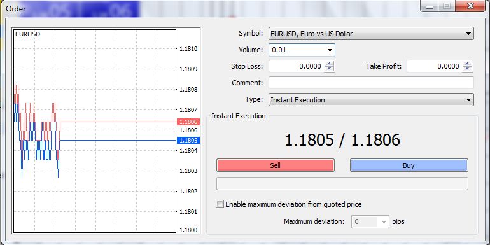Screen dimensions: 490x245
Task: Click the Maximum deviation label
Action: [314, 222]
